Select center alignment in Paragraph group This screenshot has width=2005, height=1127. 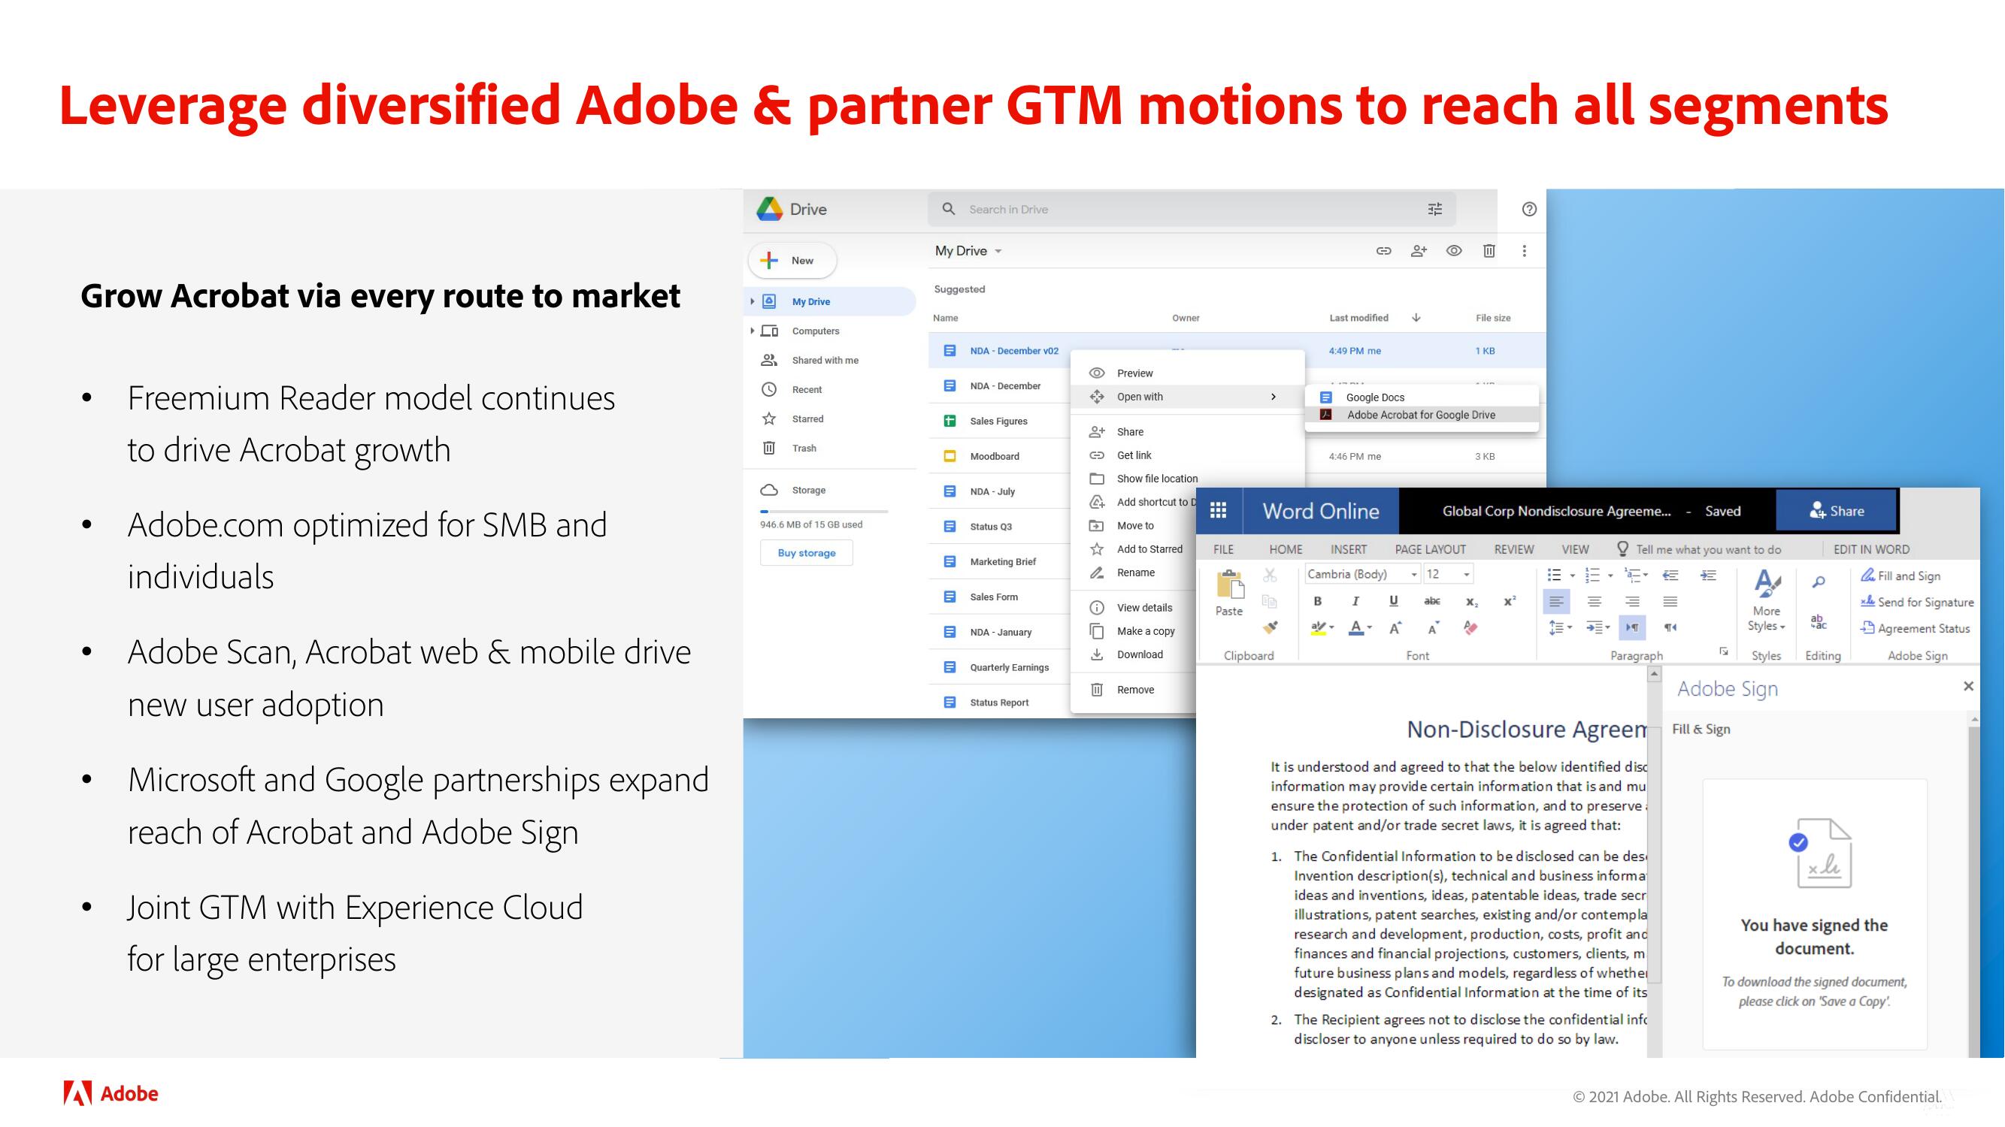click(x=1594, y=602)
